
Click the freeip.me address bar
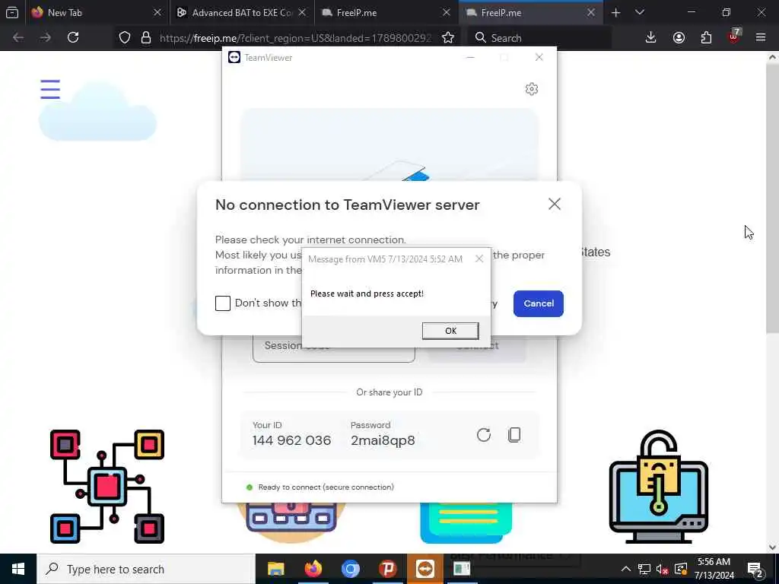[x=296, y=38]
